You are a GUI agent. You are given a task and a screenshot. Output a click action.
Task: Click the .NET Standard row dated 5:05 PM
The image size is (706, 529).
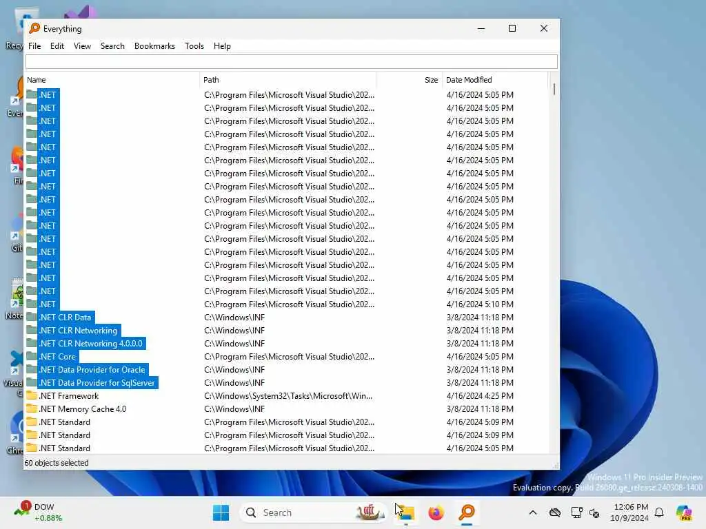pos(286,448)
